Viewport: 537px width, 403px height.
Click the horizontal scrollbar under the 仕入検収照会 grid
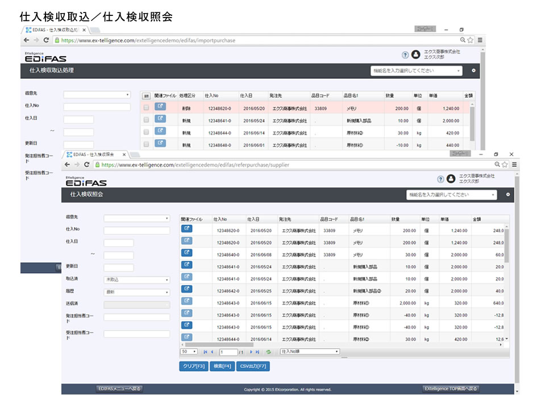(219, 345)
